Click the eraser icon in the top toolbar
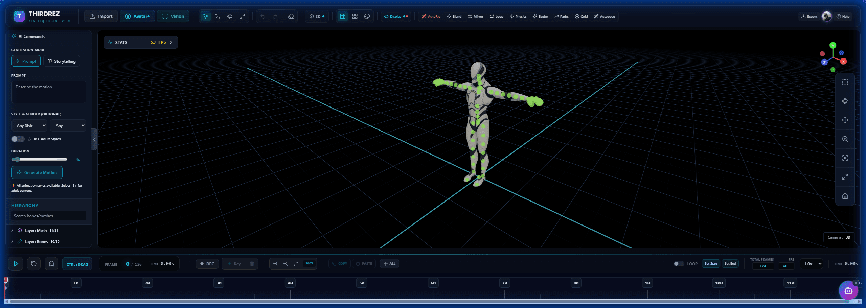 tap(291, 16)
